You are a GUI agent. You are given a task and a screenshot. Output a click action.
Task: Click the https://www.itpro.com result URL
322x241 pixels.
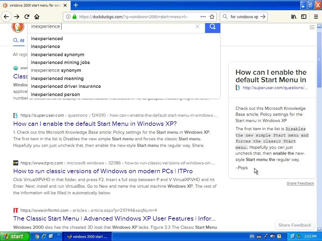(42, 163)
